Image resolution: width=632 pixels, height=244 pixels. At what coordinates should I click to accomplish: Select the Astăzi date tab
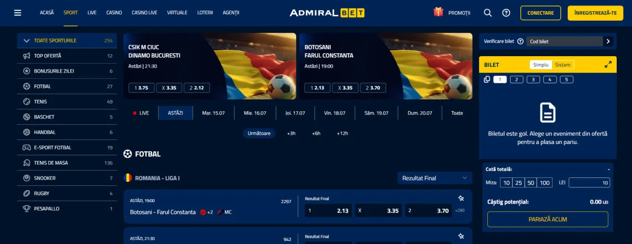point(175,113)
